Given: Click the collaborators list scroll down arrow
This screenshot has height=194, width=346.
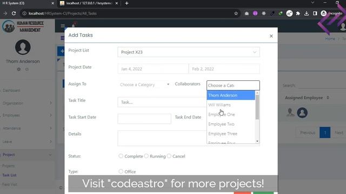Looking at the screenshot, I should pyautogui.click(x=257, y=141).
